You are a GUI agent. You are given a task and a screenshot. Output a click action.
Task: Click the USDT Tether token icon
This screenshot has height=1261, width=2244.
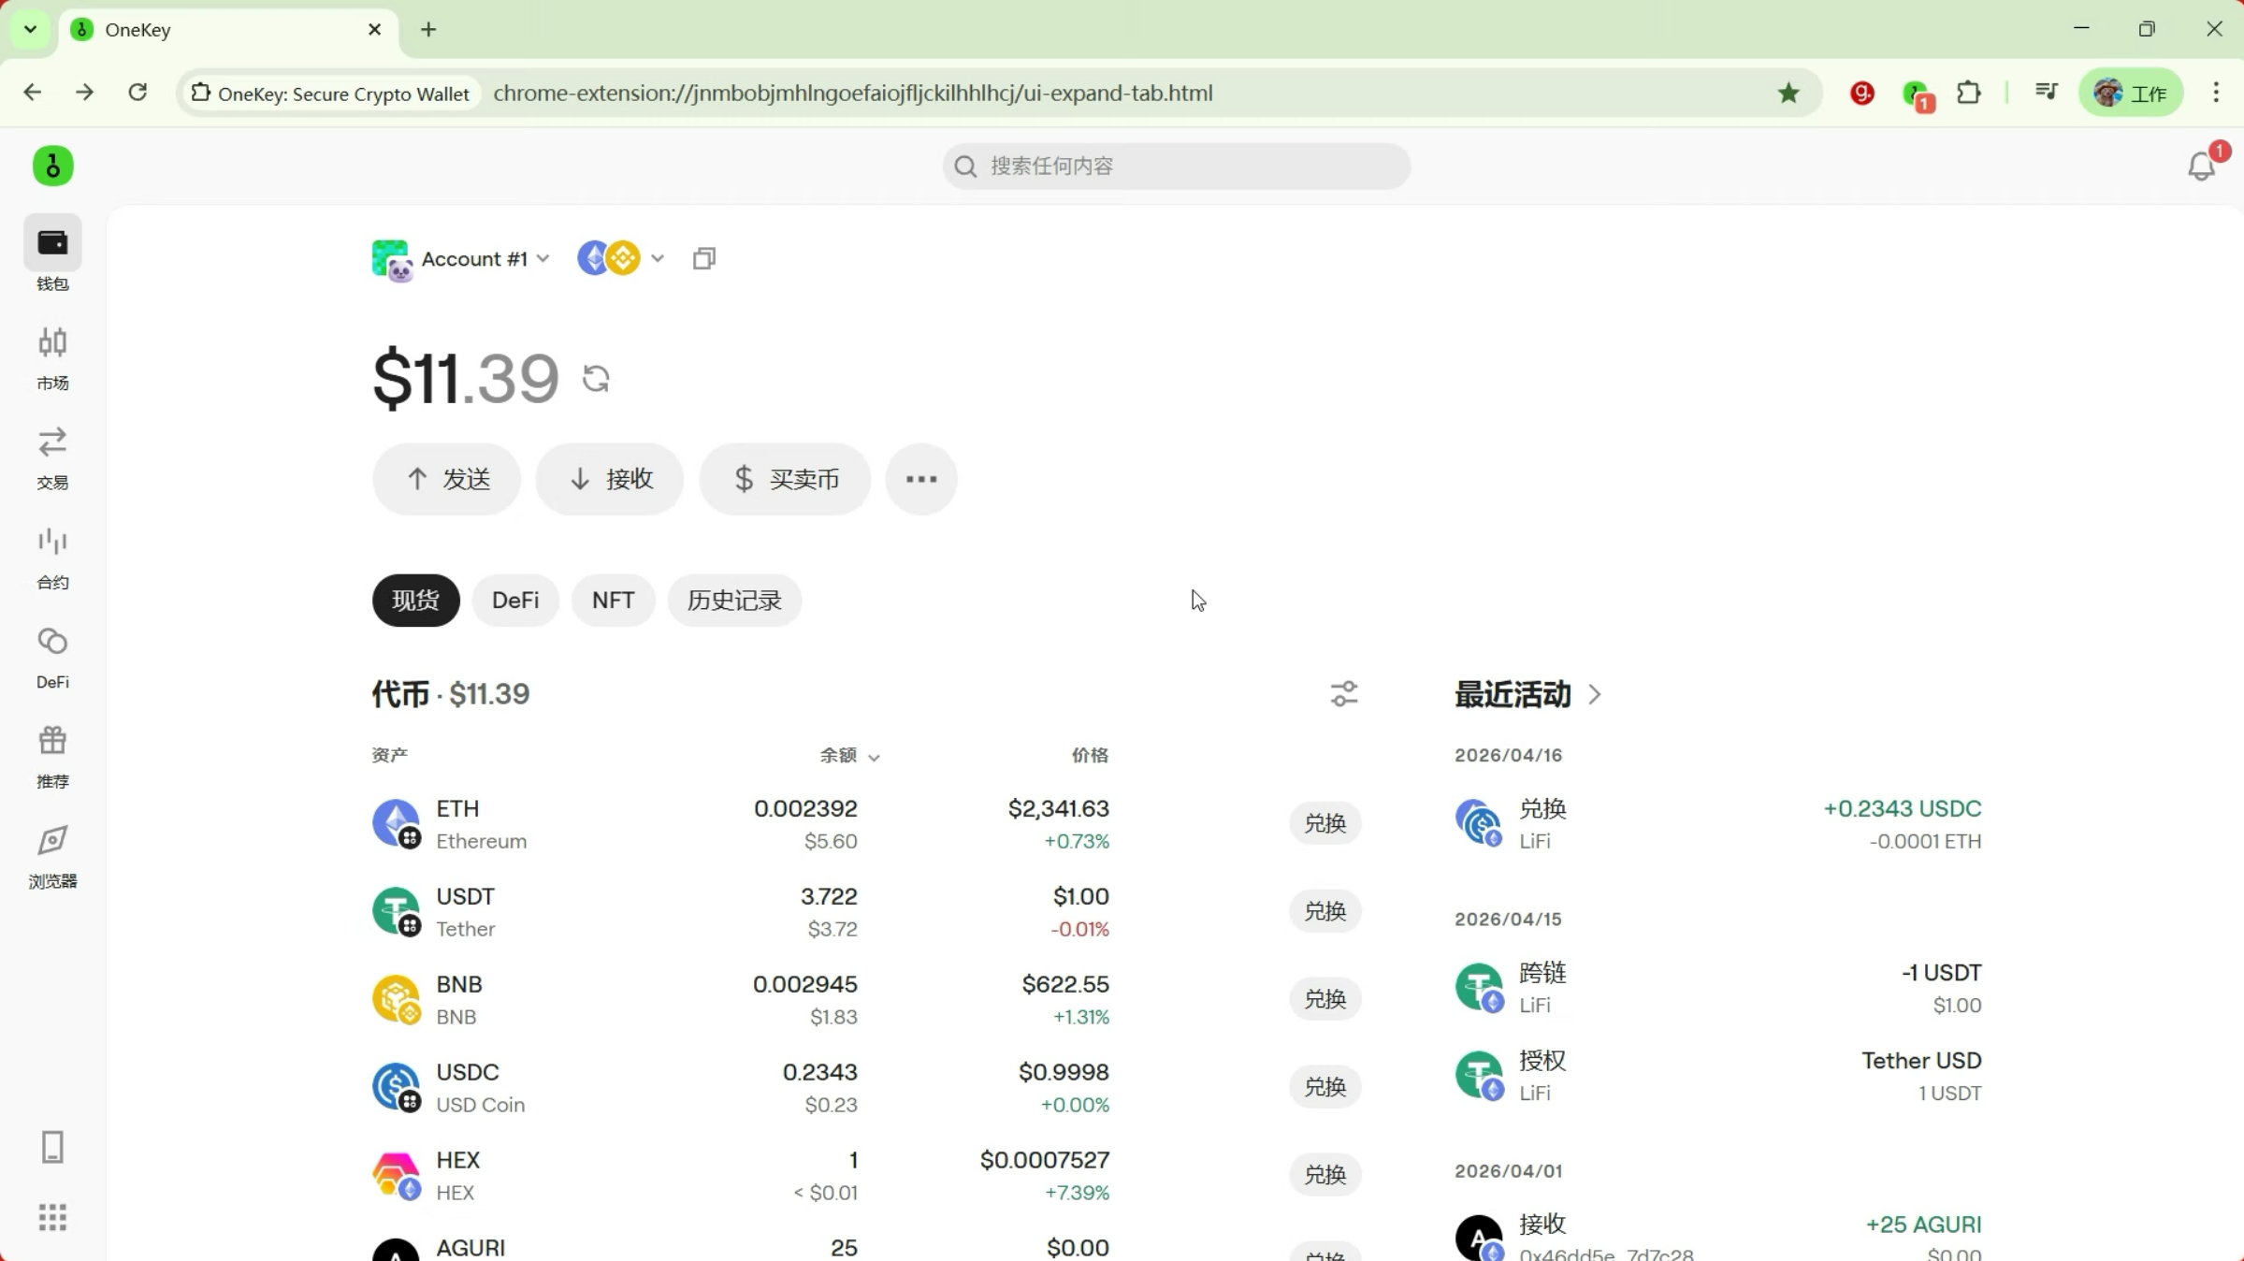point(397,911)
